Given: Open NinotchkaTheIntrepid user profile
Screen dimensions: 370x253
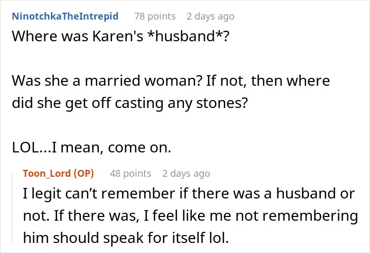Looking at the screenshot, I should point(65,16).
